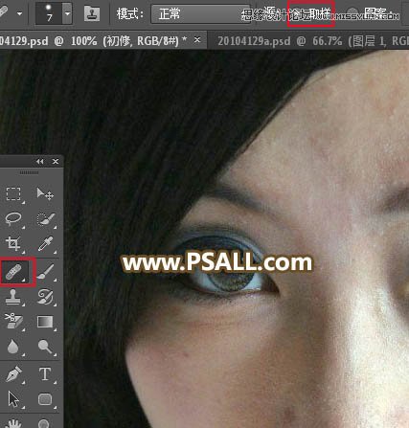Select the Rounded Rectangle shape tool
The height and width of the screenshot is (428, 409).
(45, 399)
